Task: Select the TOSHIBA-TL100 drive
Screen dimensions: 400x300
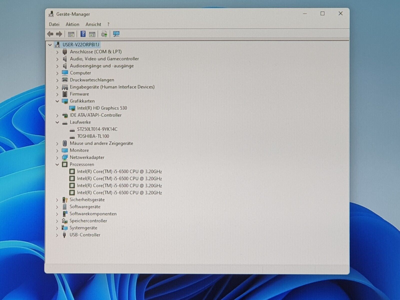Action: [93, 136]
